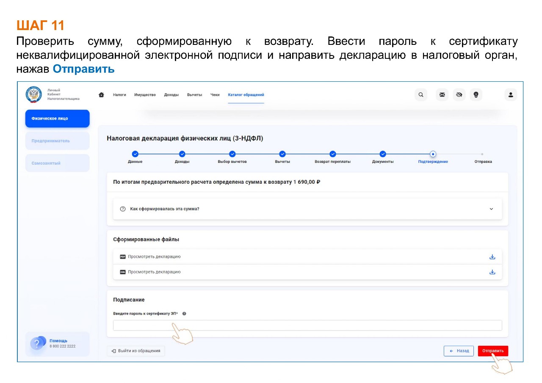Click the home icon in top navigation
This screenshot has height=383, width=542.
pyautogui.click(x=101, y=95)
